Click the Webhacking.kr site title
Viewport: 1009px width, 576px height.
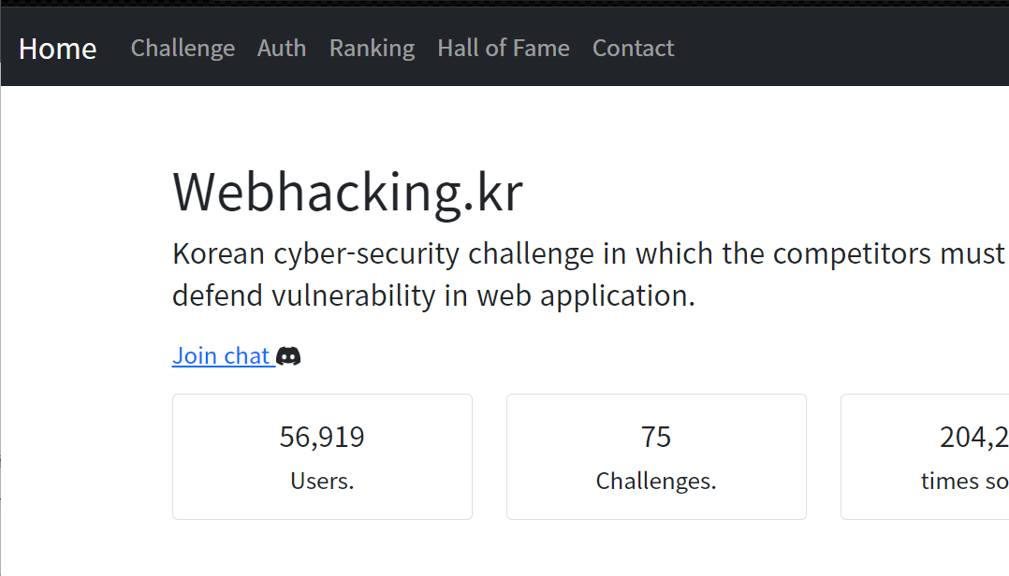click(347, 191)
